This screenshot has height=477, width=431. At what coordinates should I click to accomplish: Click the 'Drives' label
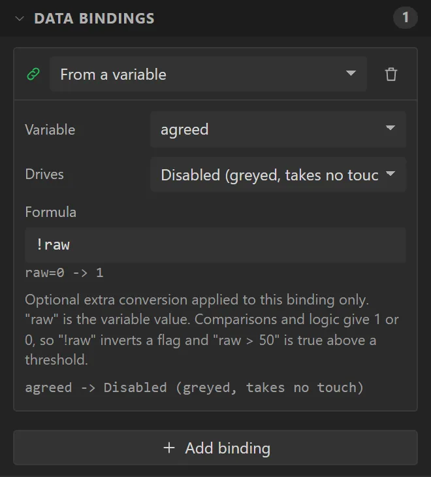pyautogui.click(x=44, y=174)
